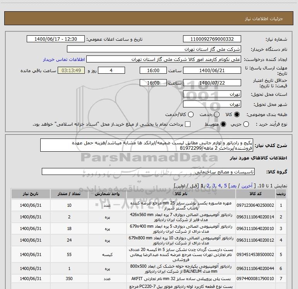
Task: Click the towel-dryer radiator BALNEUM item name
Action: point(181,269)
